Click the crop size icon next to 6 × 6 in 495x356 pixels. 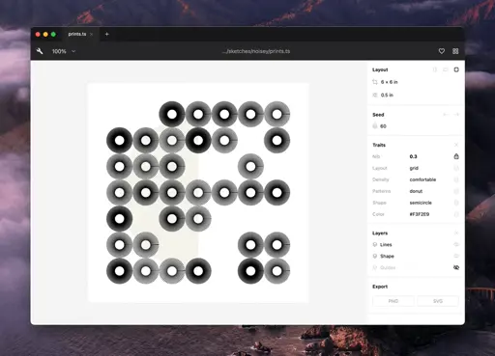point(375,82)
